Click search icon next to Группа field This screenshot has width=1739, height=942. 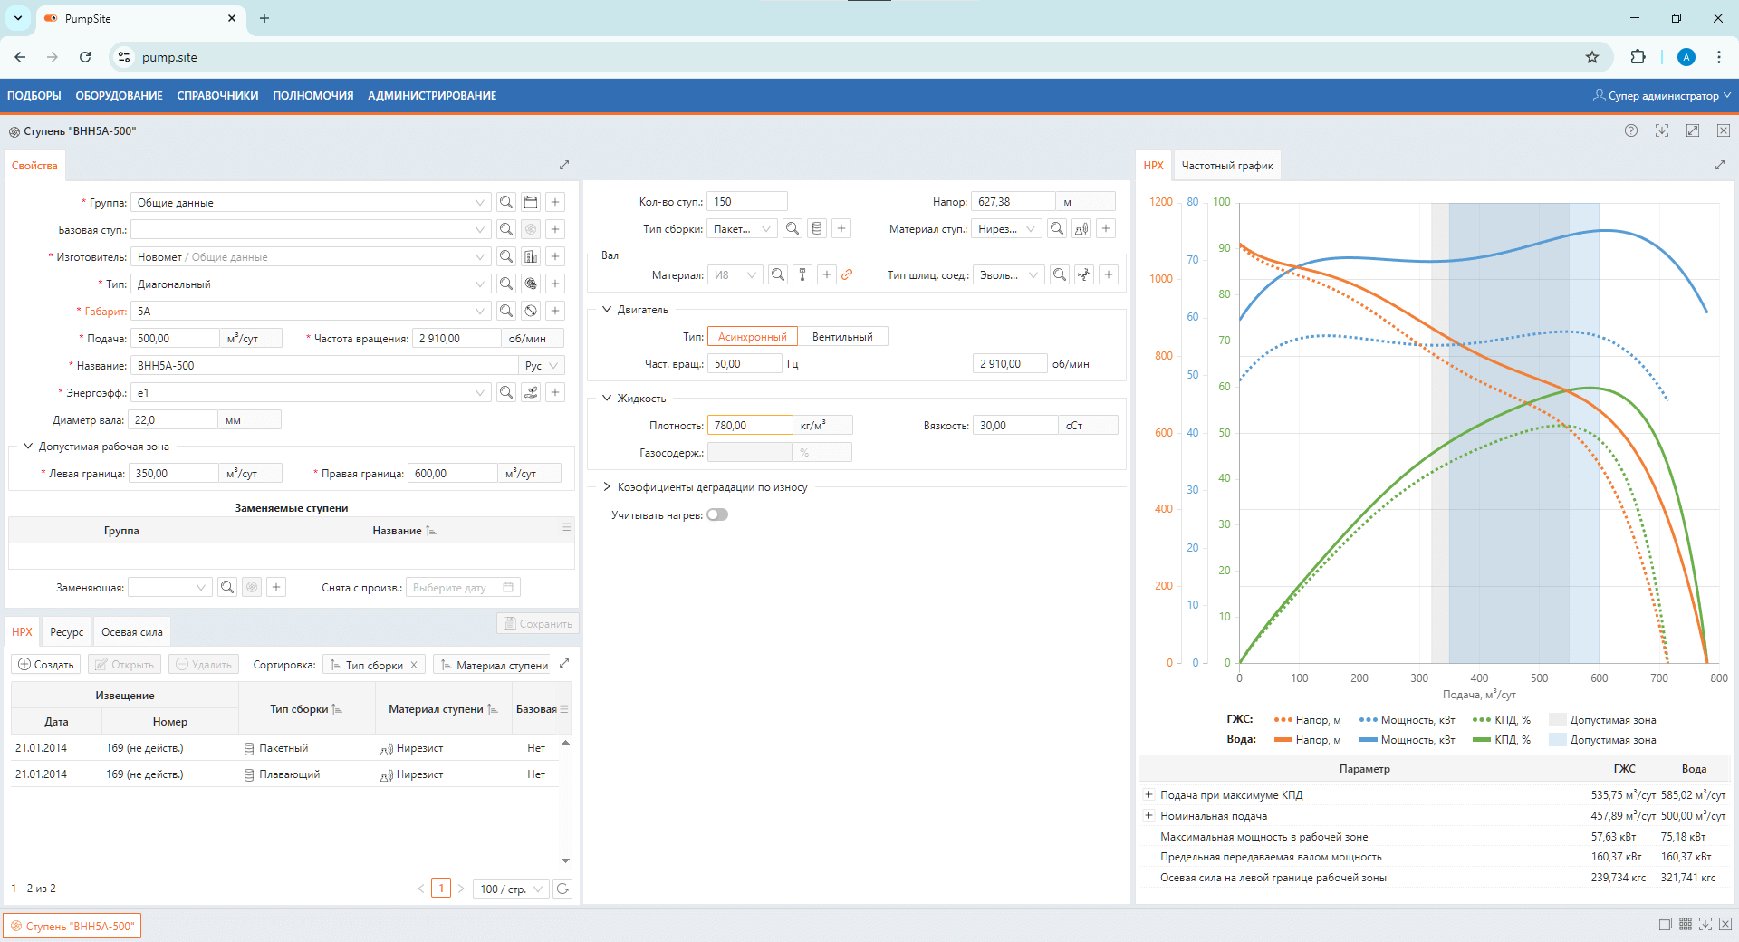[x=506, y=203]
